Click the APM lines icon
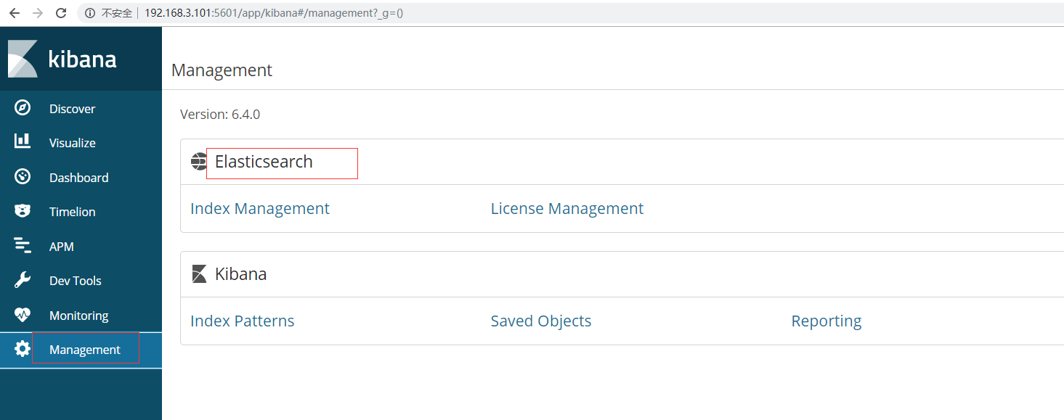The height and width of the screenshot is (420, 1064). point(23,246)
